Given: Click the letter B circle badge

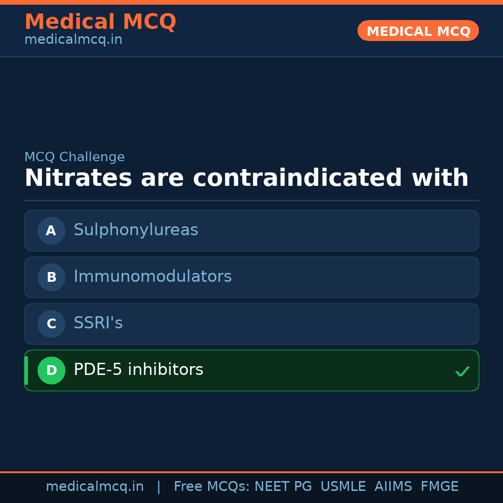Looking at the screenshot, I should (x=51, y=277).
